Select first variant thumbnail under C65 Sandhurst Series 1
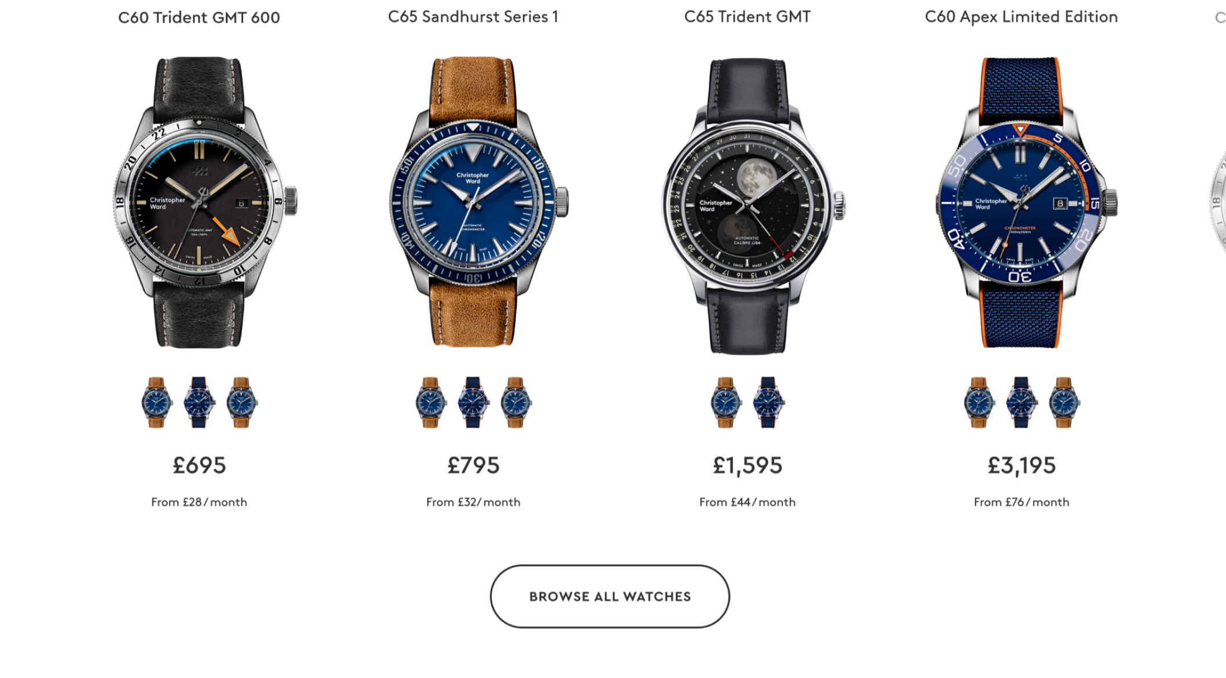 tap(431, 402)
